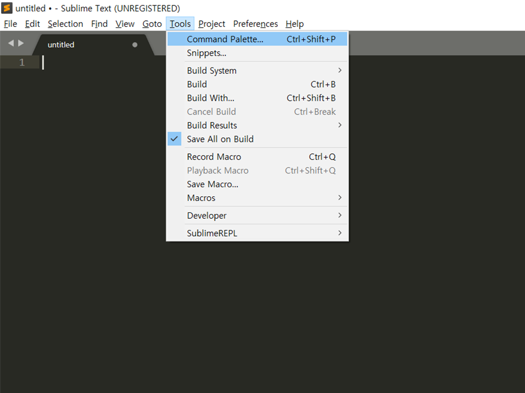Select Build With… entry
Image resolution: width=525 pixels, height=393 pixels.
click(x=257, y=98)
